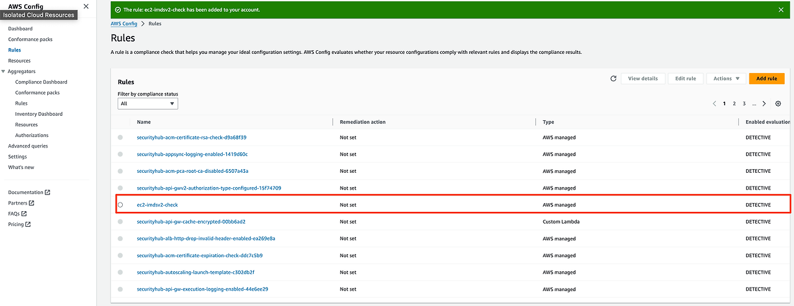Open securityhub-acm-certificate-expiration-check-ddc7c5b9 rule link
Image resolution: width=794 pixels, height=306 pixels.
(200, 255)
